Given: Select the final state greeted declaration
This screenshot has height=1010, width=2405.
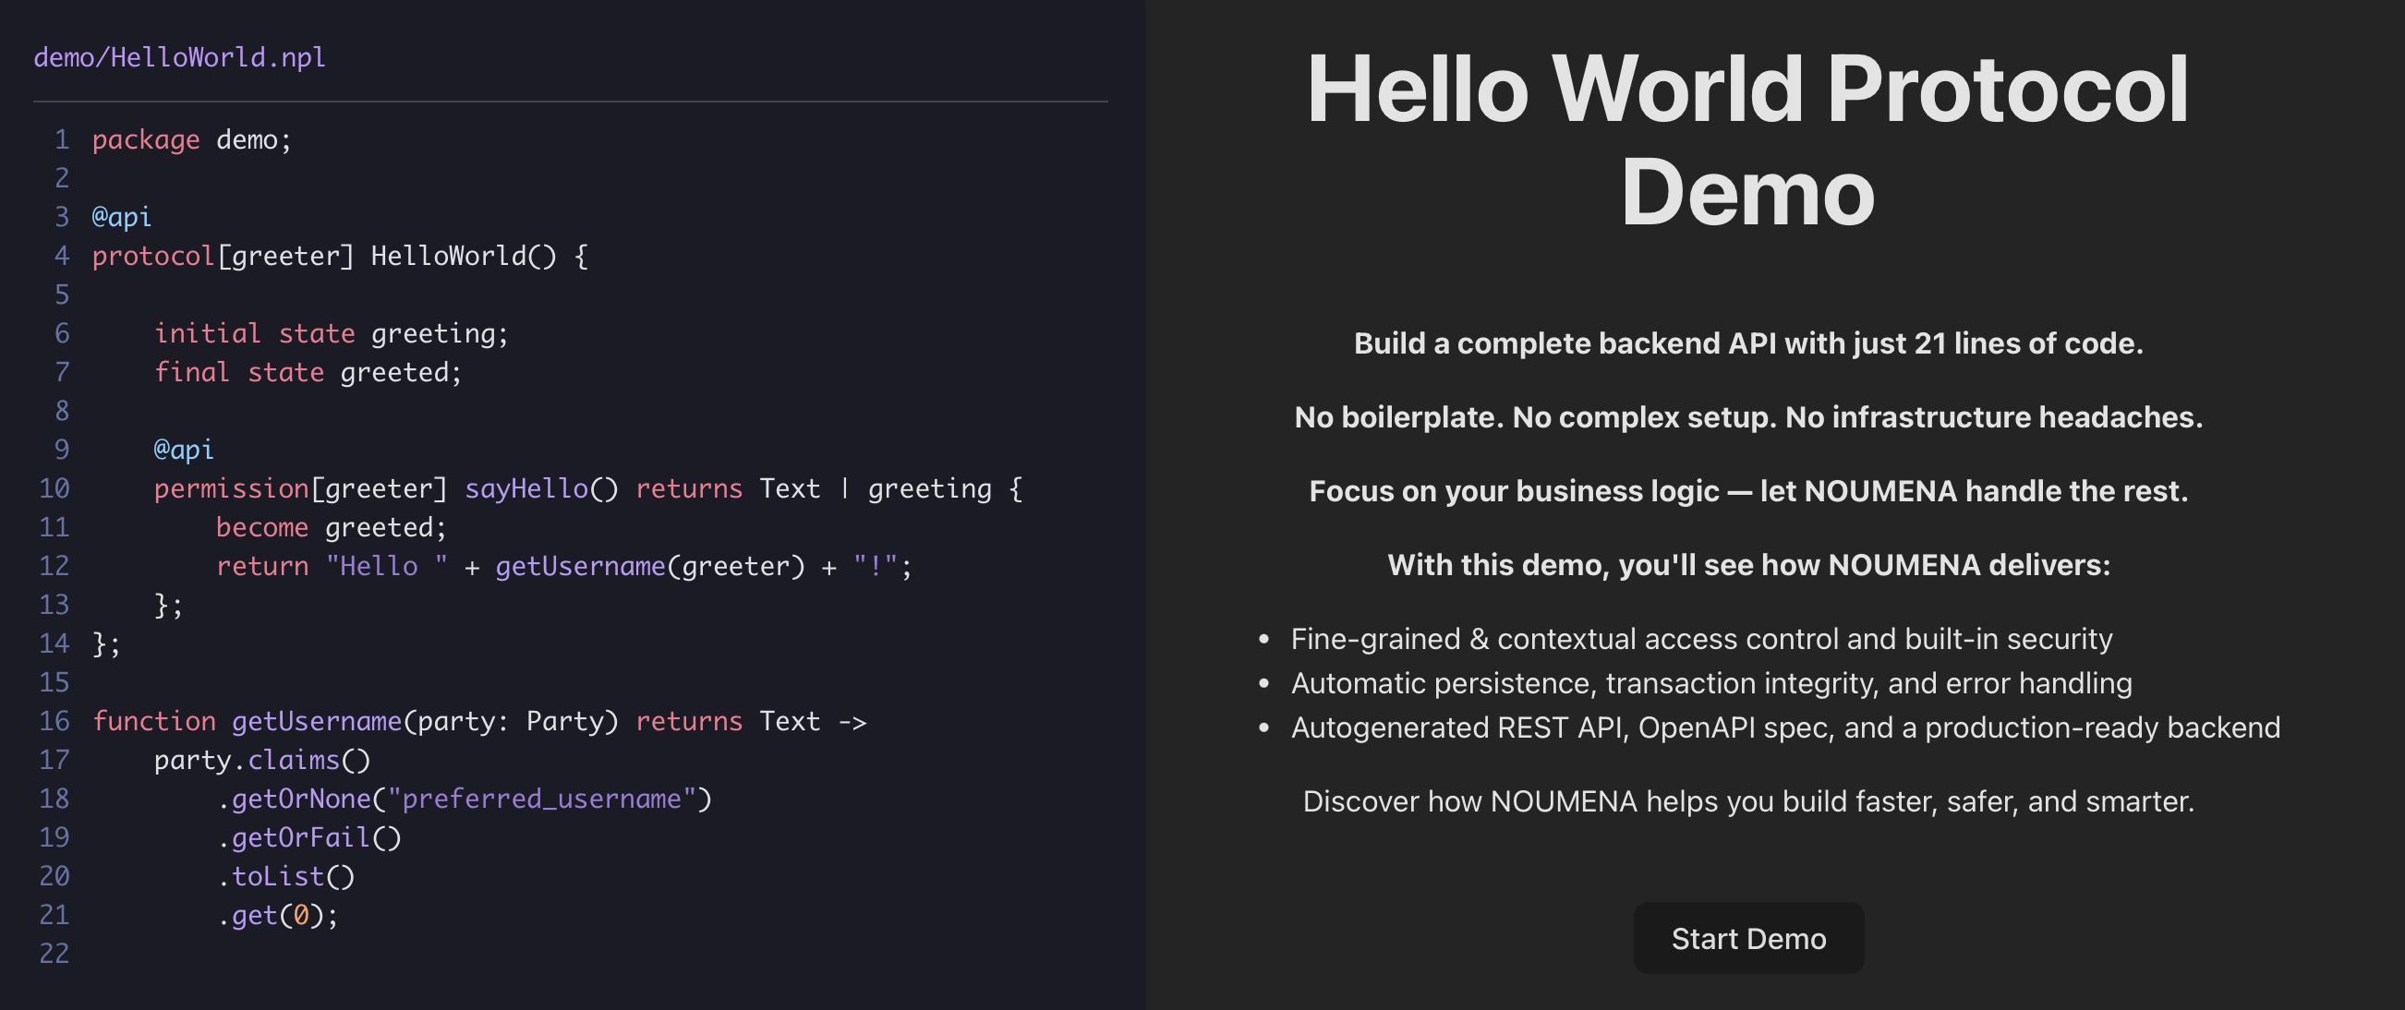Looking at the screenshot, I should [308, 371].
